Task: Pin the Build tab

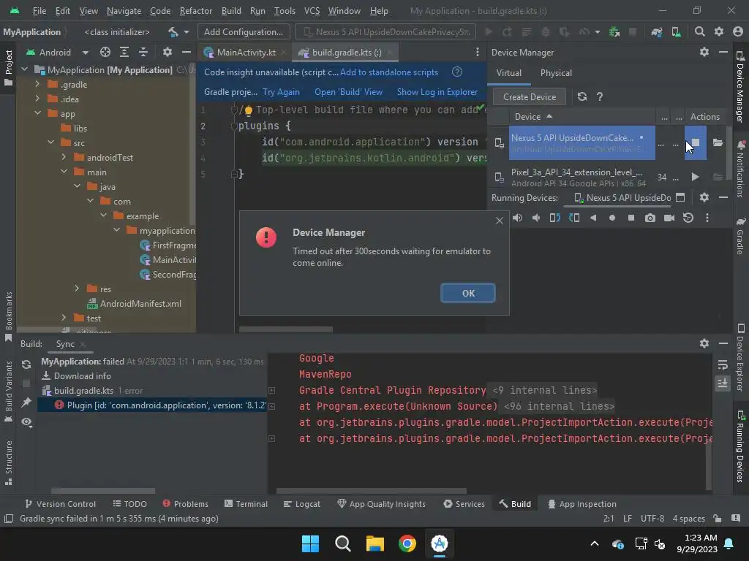Action: (26, 402)
